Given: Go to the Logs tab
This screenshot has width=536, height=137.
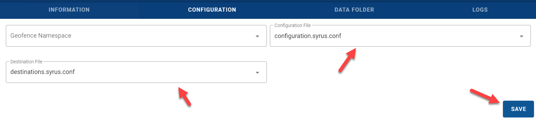Looking at the screenshot, I should point(480,10).
